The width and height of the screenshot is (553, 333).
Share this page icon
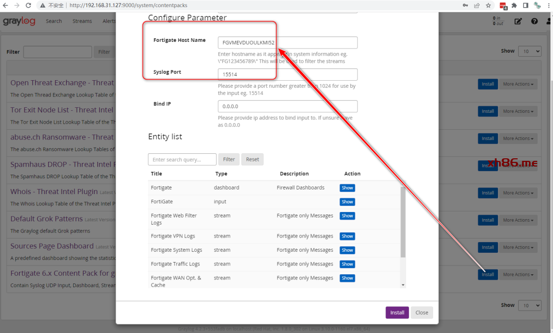coord(477,5)
